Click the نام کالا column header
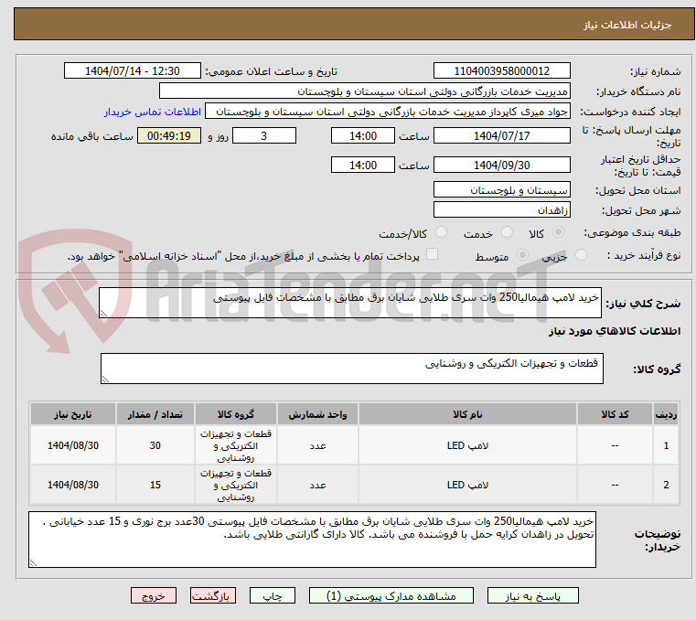The width and height of the screenshot is (696, 620). [467, 414]
